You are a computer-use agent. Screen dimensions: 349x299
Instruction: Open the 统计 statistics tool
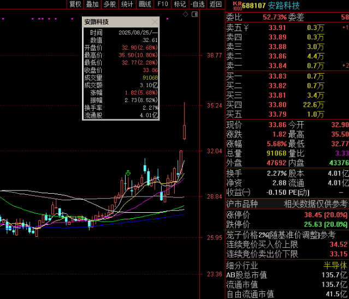coord(127,4)
